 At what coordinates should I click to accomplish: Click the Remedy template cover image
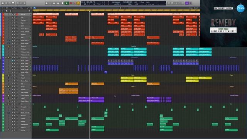pyautogui.click(x=223, y=24)
